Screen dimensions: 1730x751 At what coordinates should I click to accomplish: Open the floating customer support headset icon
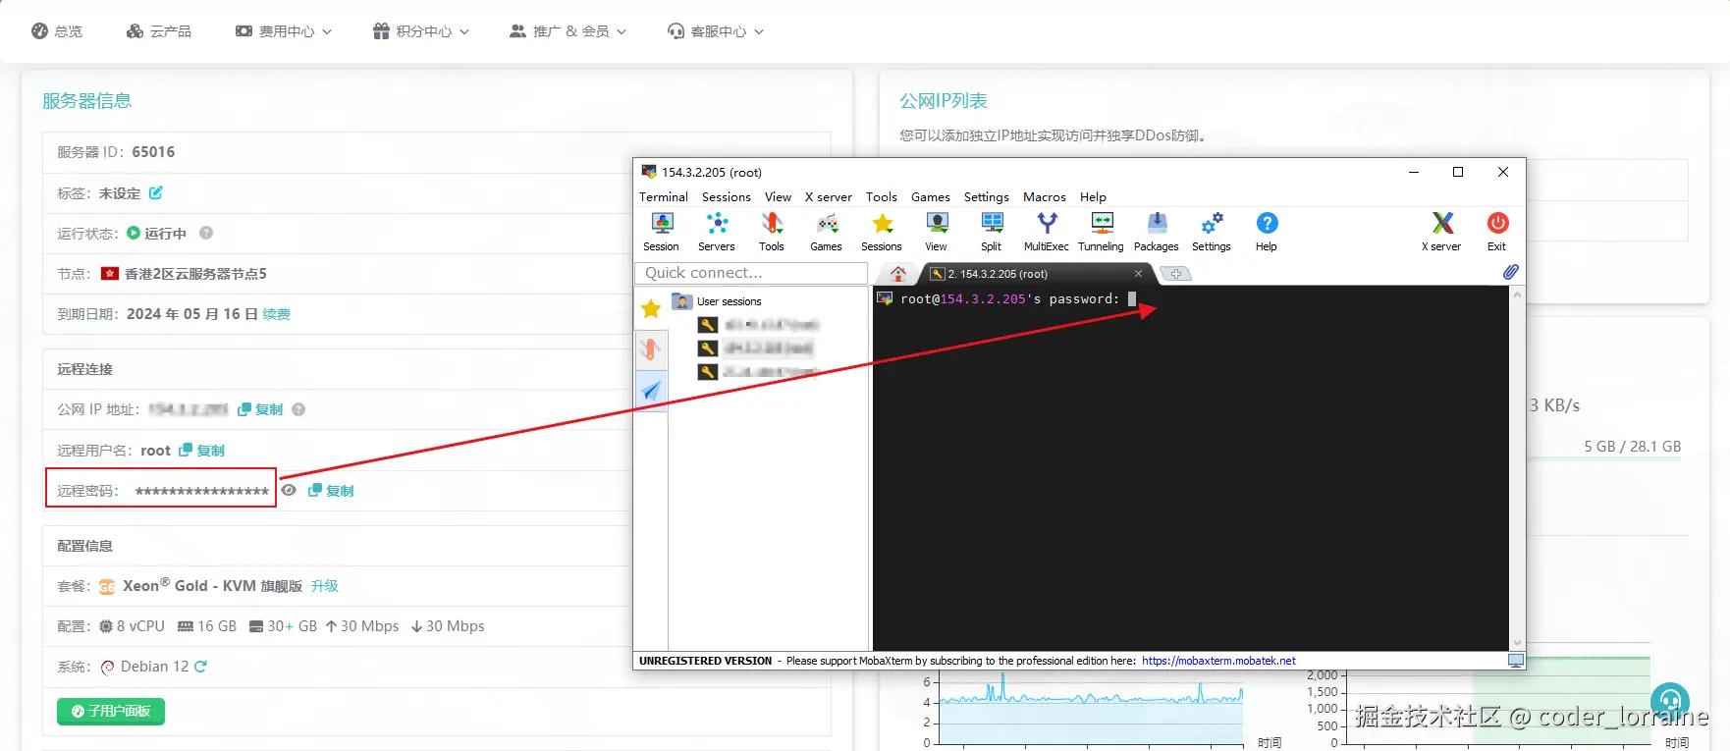point(1670,701)
